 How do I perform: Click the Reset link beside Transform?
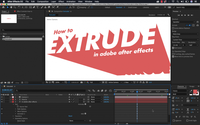(70, 116)
